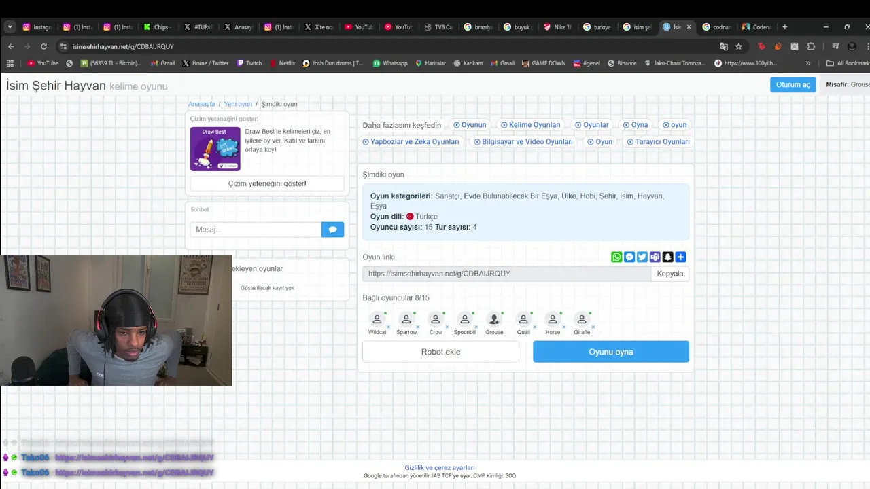This screenshot has width=870, height=489.
Task: Click the game link URL field
Action: pos(506,274)
